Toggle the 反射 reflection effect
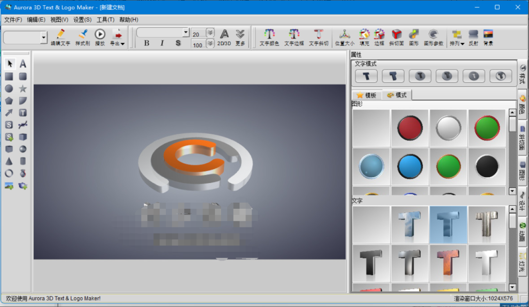 point(473,37)
